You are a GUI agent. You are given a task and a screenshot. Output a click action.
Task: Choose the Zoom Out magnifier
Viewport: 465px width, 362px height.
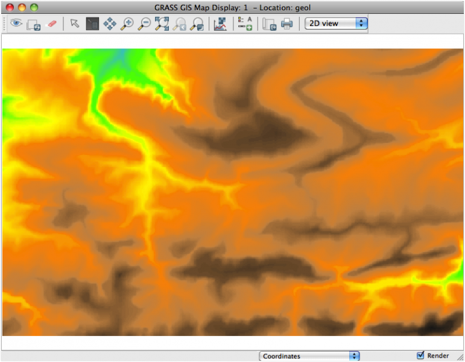click(x=145, y=24)
